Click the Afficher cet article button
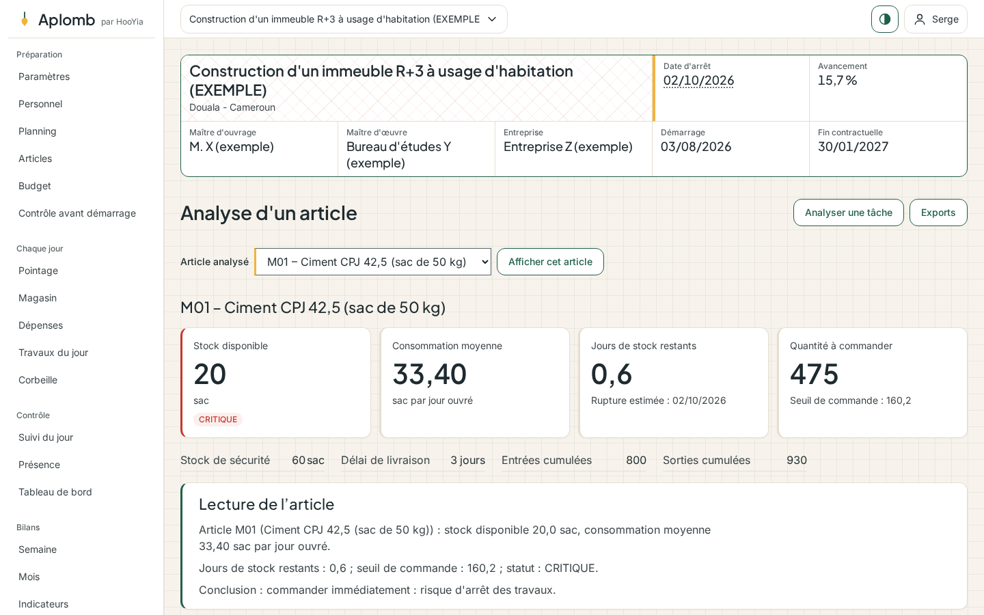Viewport: 984px width, 615px height. click(550, 262)
